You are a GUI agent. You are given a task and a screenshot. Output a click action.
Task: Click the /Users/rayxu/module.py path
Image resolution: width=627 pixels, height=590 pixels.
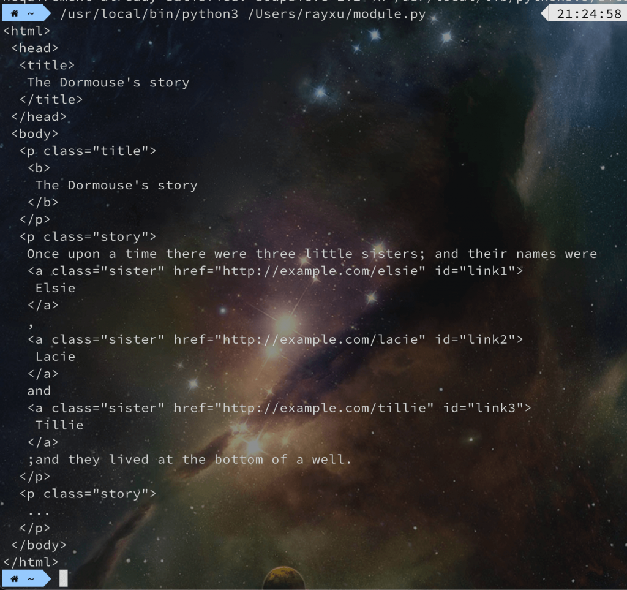tap(337, 15)
